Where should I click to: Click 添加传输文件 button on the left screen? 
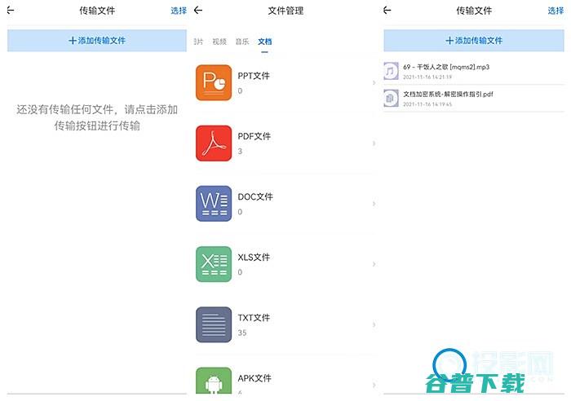97,41
